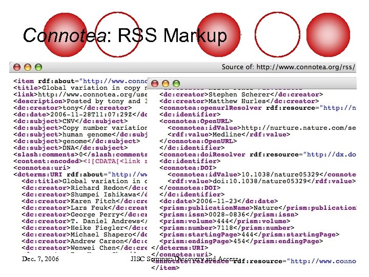Click the creator line for Wenwei Chen
The image size is (369, 277).
85,248
